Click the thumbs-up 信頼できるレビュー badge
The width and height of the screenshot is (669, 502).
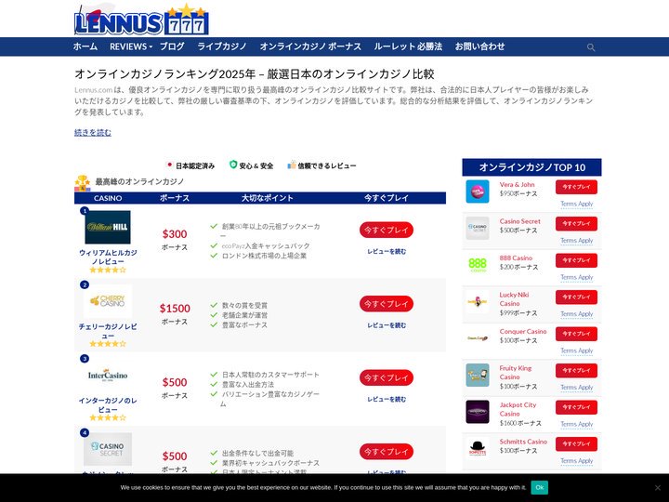click(x=321, y=165)
